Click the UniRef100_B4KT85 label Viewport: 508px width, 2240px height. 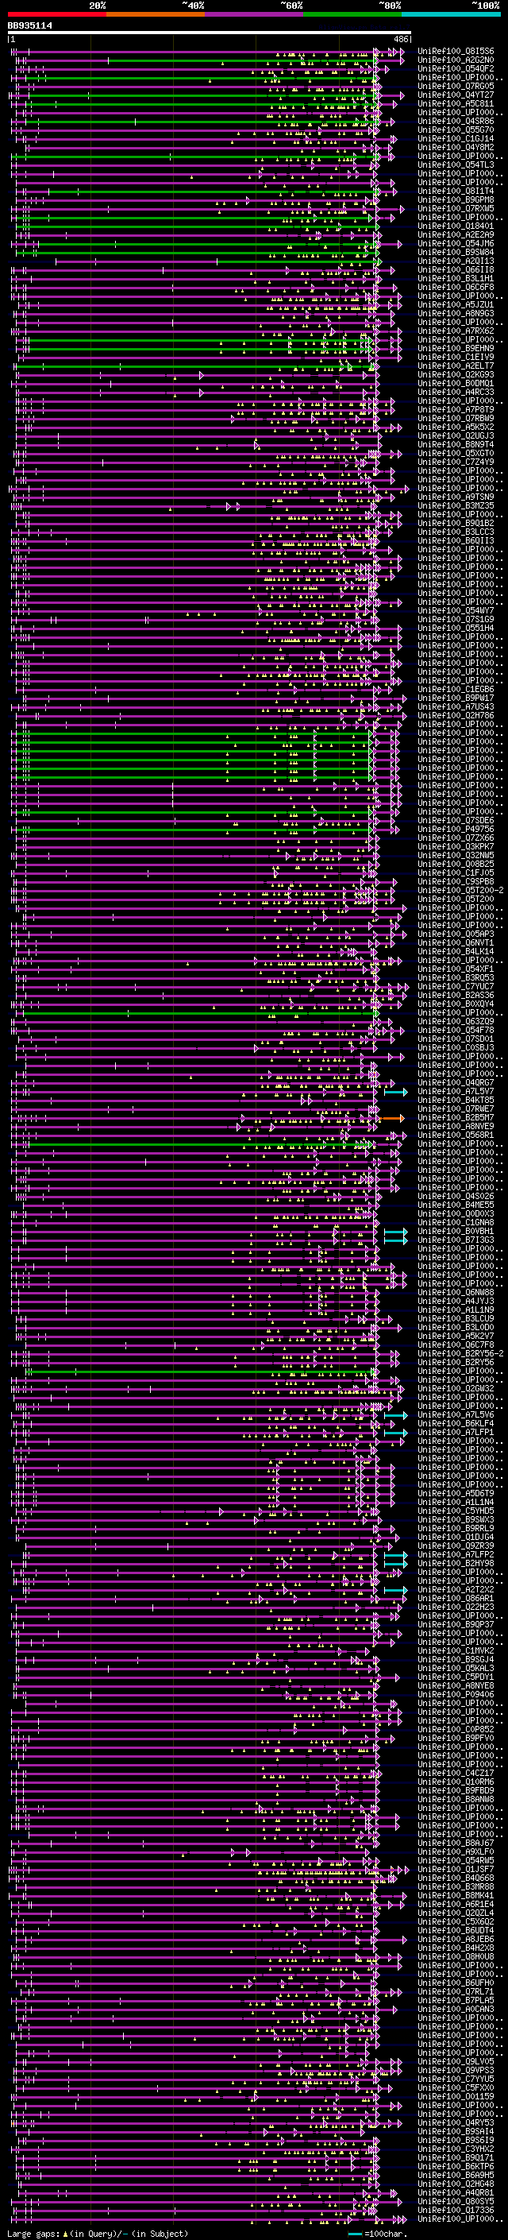[x=455, y=1100]
